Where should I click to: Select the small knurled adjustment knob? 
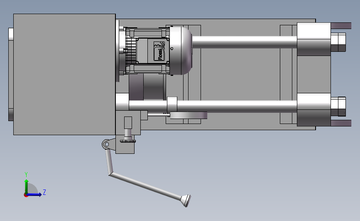128,141
